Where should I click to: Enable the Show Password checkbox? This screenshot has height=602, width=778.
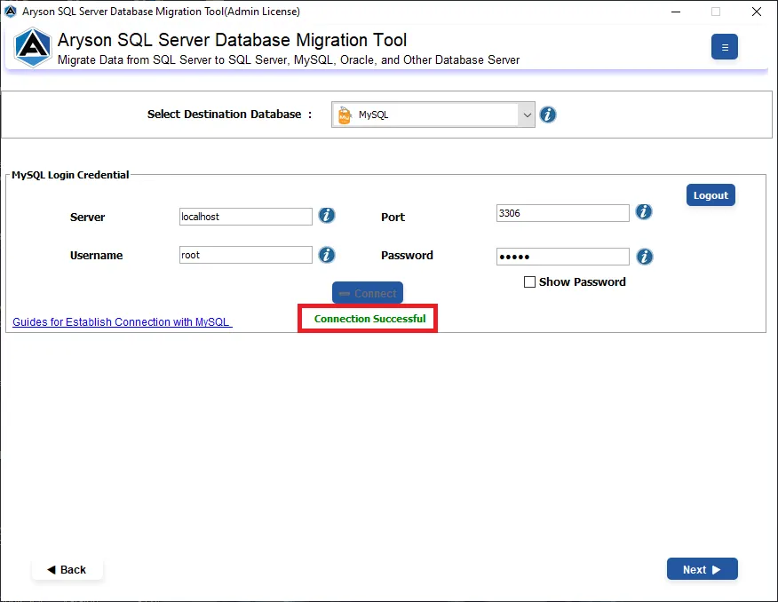[x=529, y=282]
